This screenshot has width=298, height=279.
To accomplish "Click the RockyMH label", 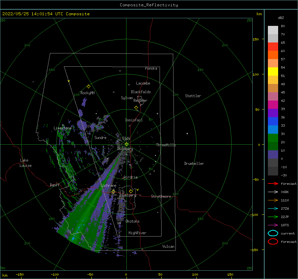I will click(x=87, y=93).
